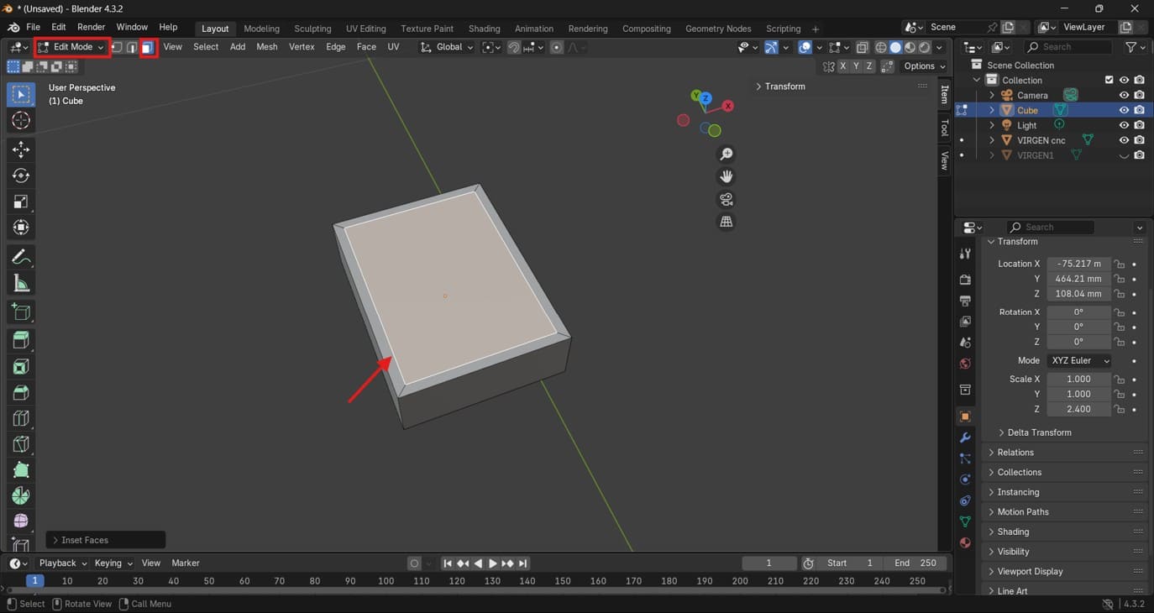Click the End frame 250 field
Image resolution: width=1154 pixels, height=613 pixels.
click(x=915, y=563)
